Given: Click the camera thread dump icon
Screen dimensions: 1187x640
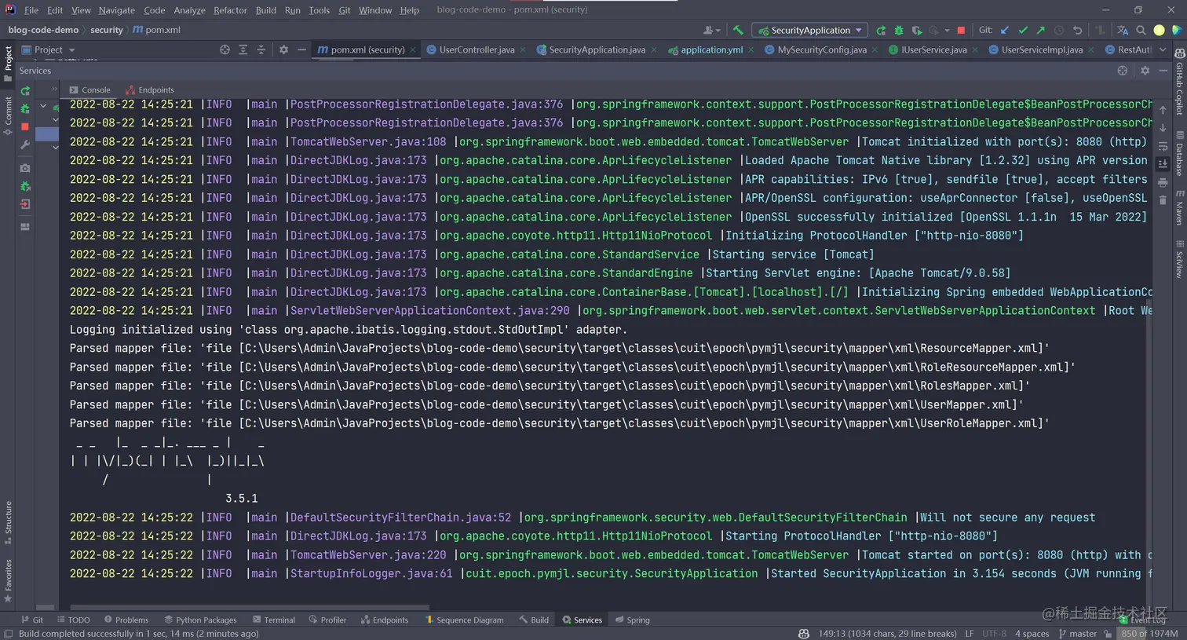Looking at the screenshot, I should click(x=25, y=167).
